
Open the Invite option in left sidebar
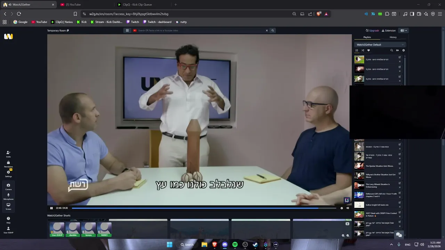8,154
